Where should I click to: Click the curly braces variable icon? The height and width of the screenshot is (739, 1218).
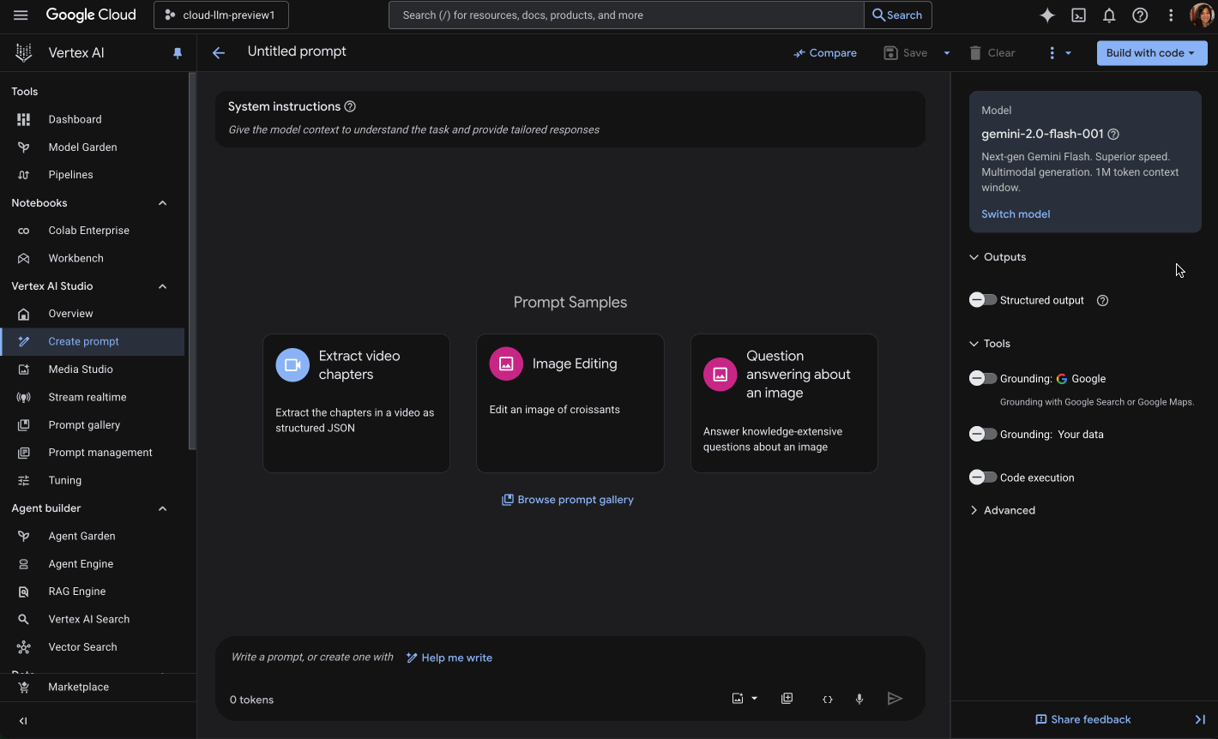[828, 700]
